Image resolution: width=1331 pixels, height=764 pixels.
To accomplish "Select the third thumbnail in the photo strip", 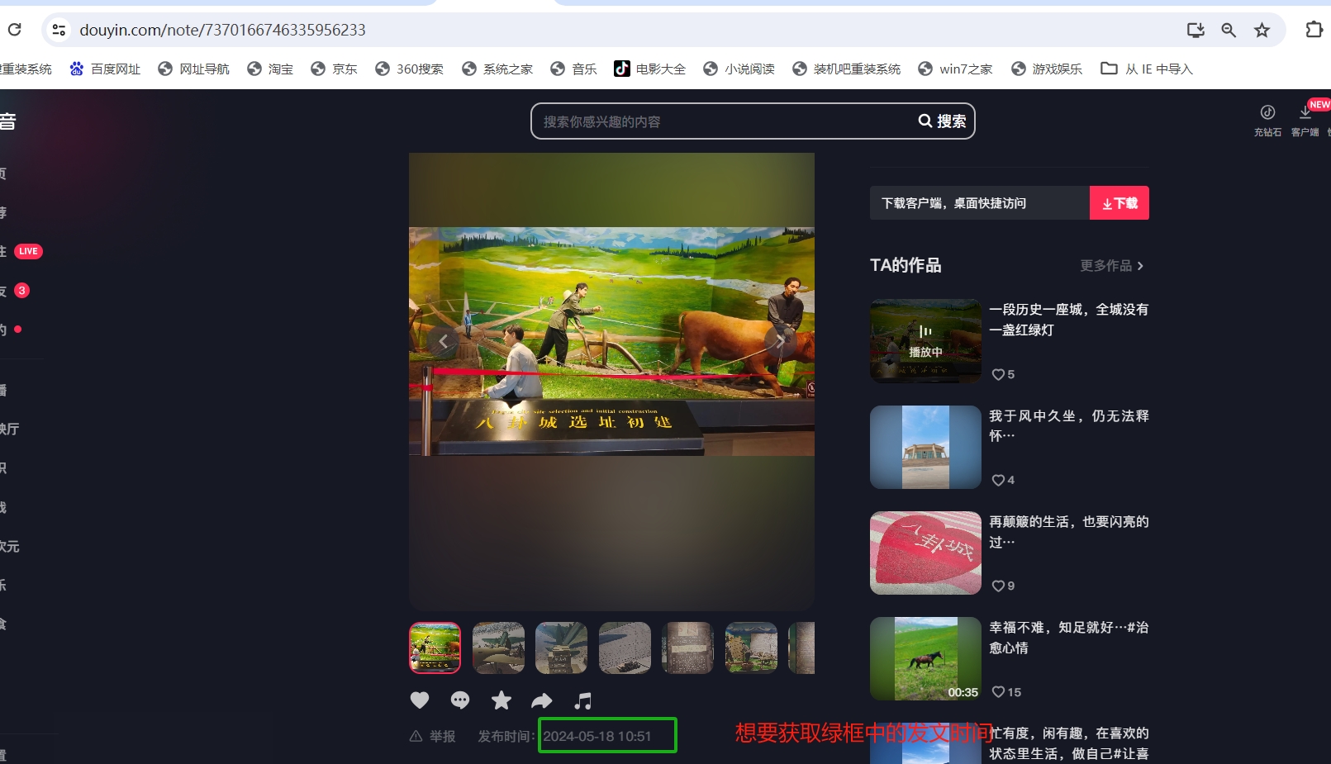I will tap(561, 648).
